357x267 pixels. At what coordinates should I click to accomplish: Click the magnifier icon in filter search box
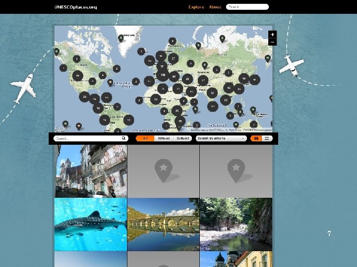[123, 138]
